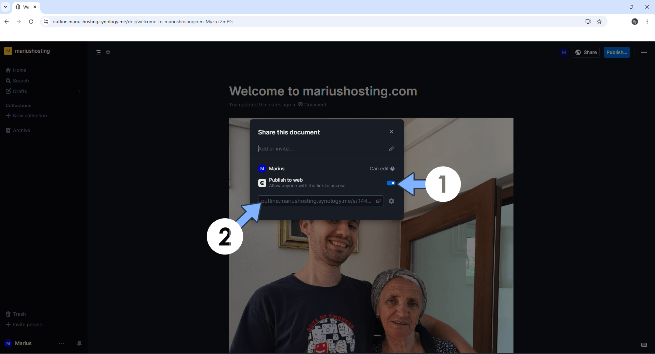The height and width of the screenshot is (354, 655).
Task: Close the browser tab
Action: (x=35, y=7)
